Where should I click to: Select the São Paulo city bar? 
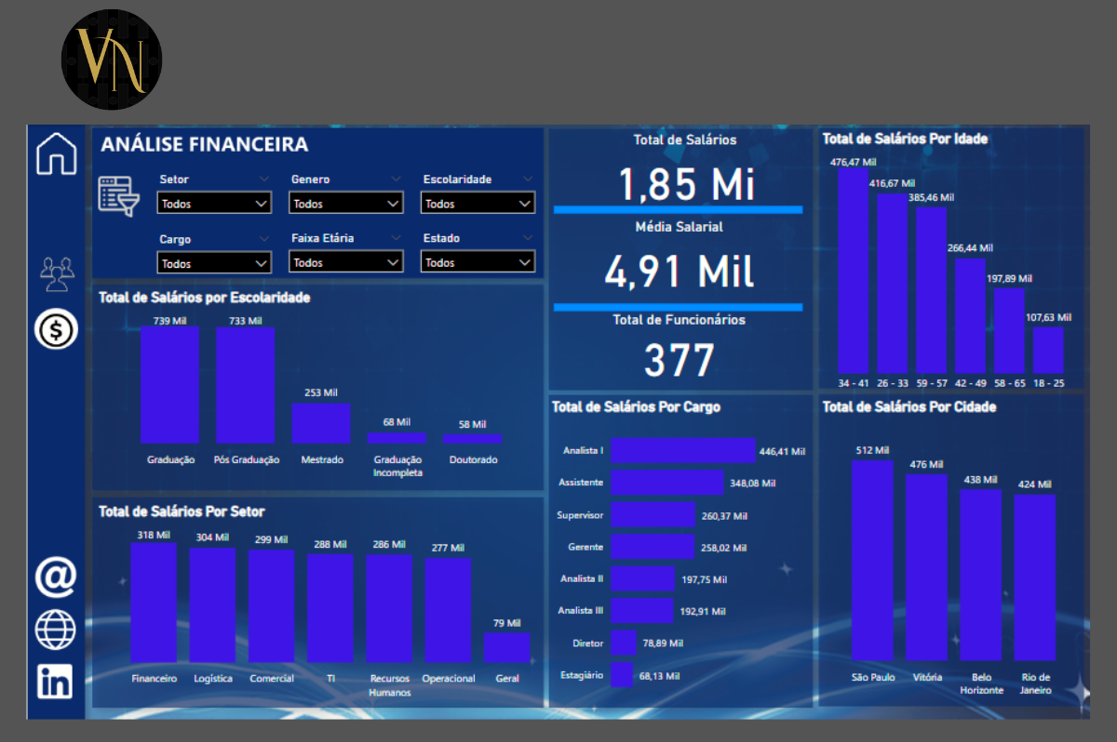(x=873, y=561)
